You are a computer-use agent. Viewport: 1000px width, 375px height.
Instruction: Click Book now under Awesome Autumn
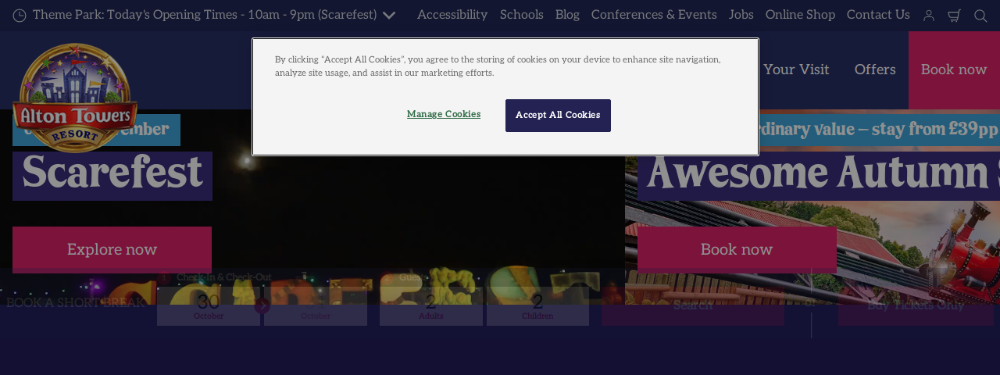pos(737,250)
